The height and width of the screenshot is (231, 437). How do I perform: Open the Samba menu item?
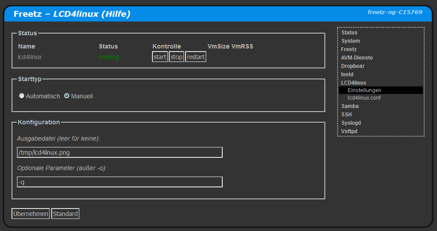pyautogui.click(x=350, y=106)
